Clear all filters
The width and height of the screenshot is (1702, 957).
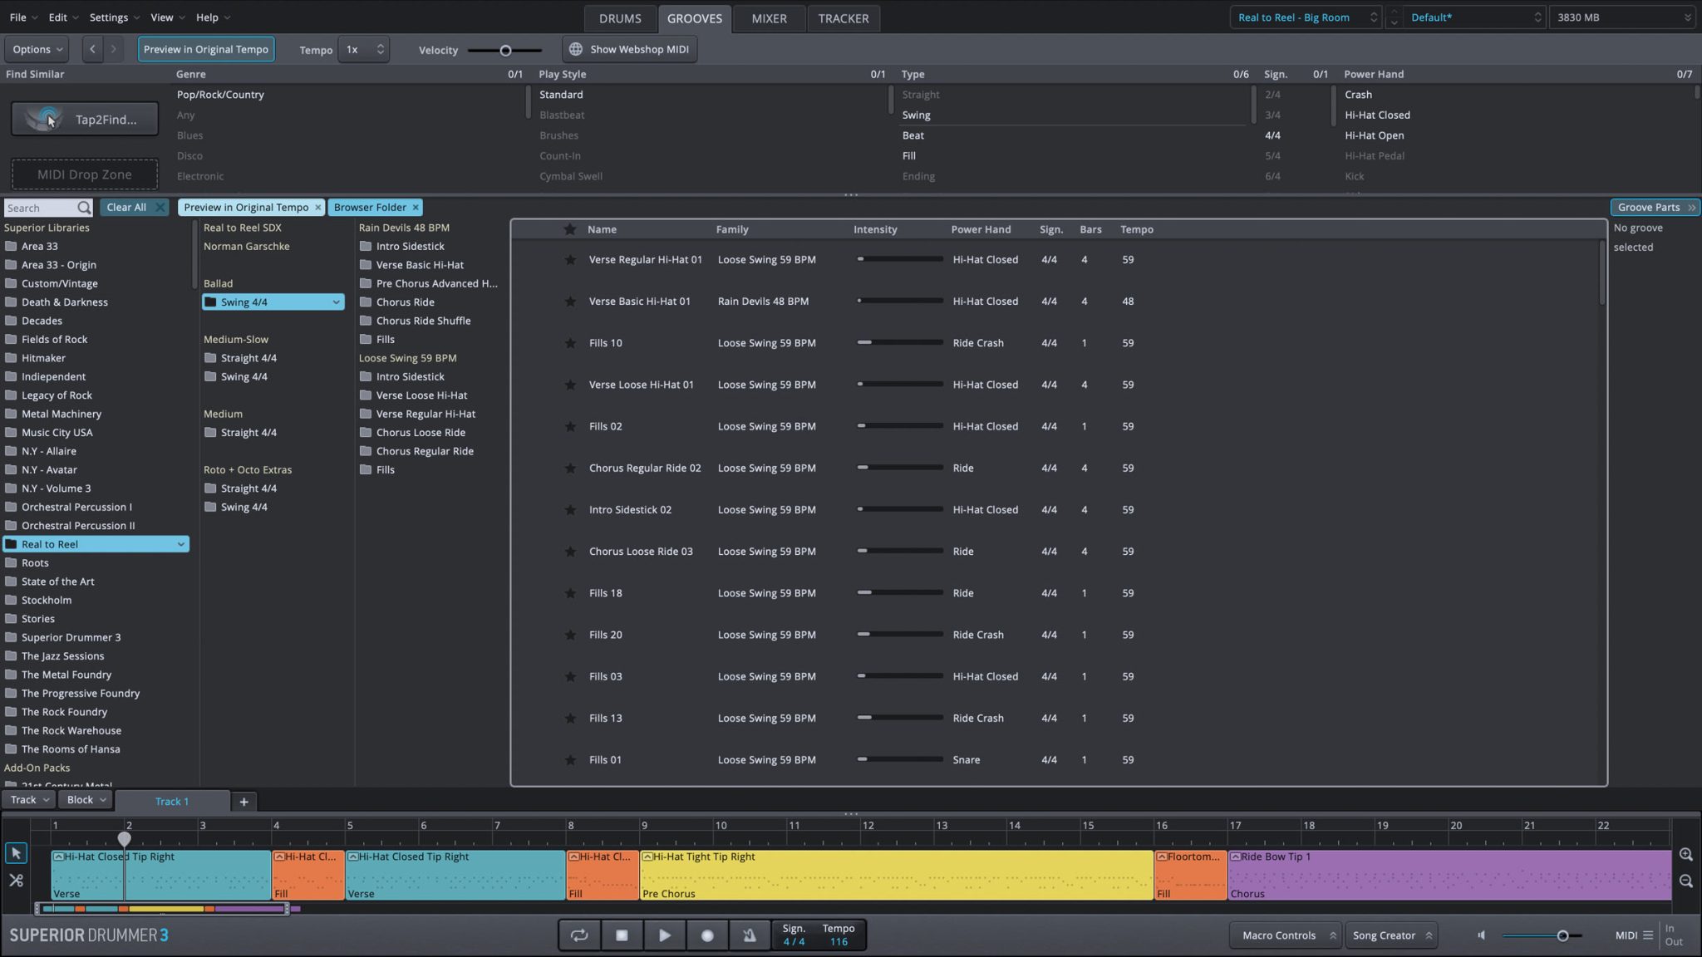[134, 208]
